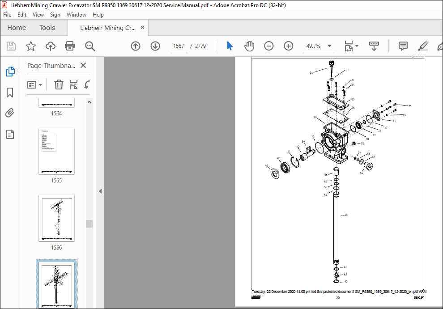Open the Edit menu
This screenshot has width=443, height=309.
(22, 15)
